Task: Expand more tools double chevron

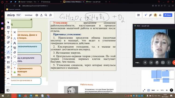Action: [x=8, y=72]
